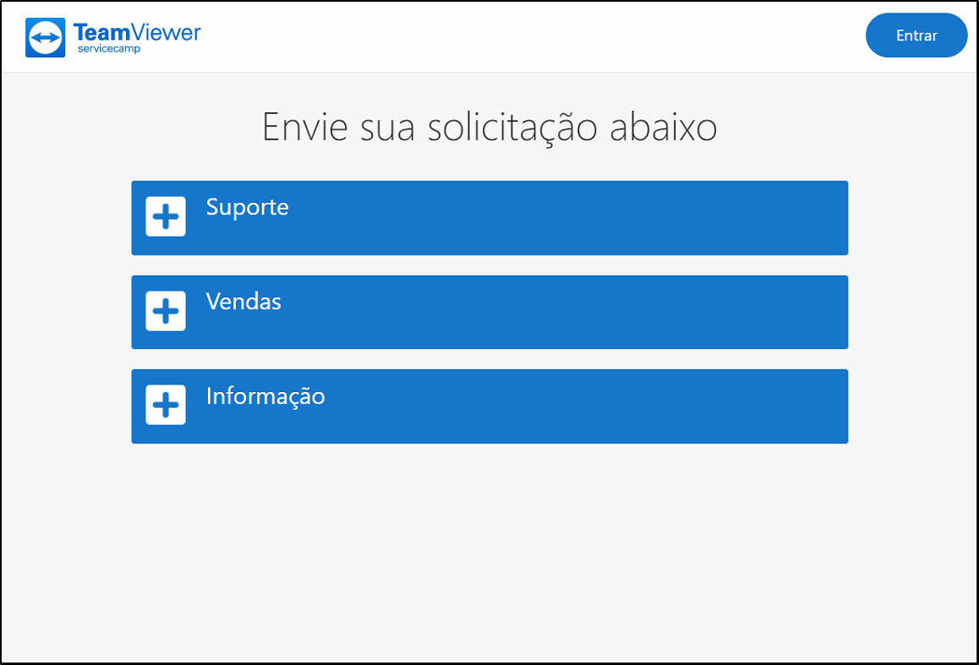Open the Informação request category label
Viewport: 979px width, 665px height.
(265, 397)
